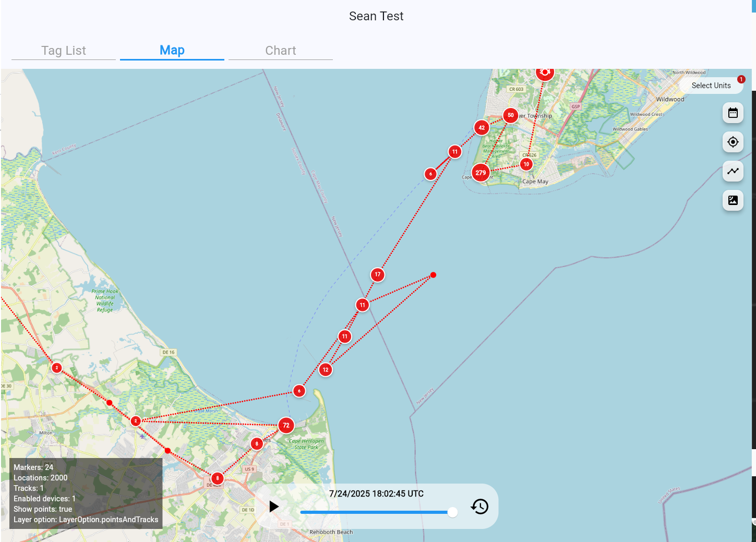Toggle the track line display button
756x542 pixels.
coord(733,171)
